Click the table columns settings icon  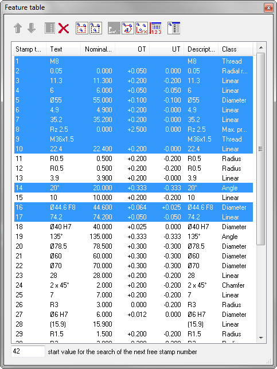click(x=174, y=28)
